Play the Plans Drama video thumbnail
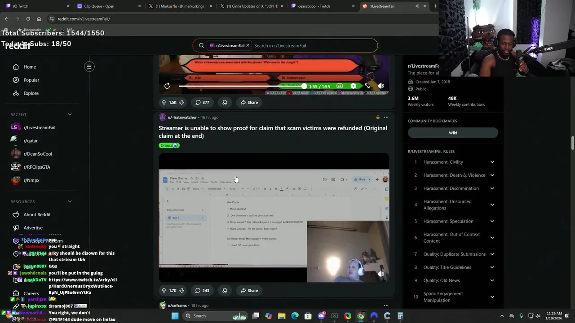Image resolution: width=575 pixels, height=323 pixels. click(x=274, y=218)
